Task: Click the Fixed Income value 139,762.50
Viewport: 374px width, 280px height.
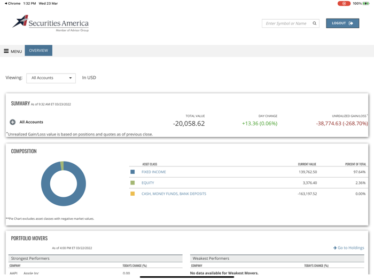Action: point(308,172)
